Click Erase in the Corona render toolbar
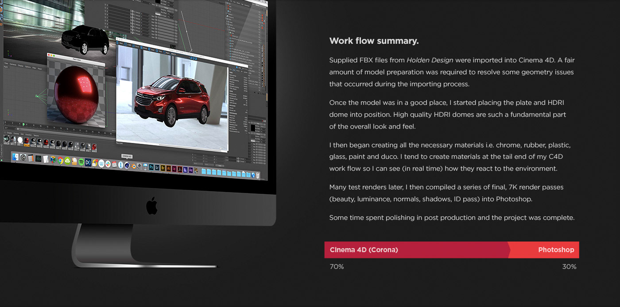This screenshot has width=620, height=307. coord(151,49)
